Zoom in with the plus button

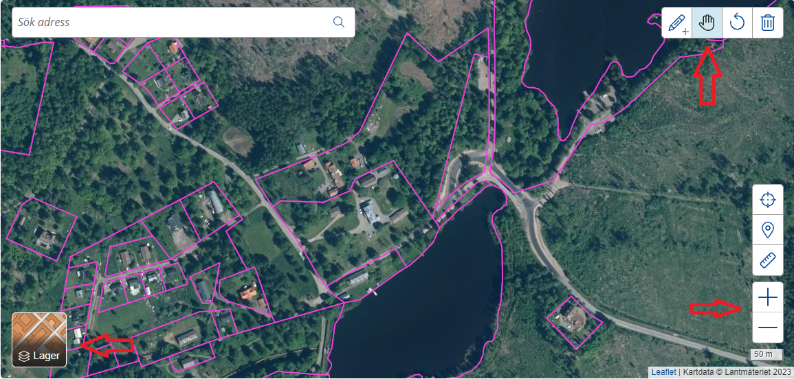(x=768, y=297)
